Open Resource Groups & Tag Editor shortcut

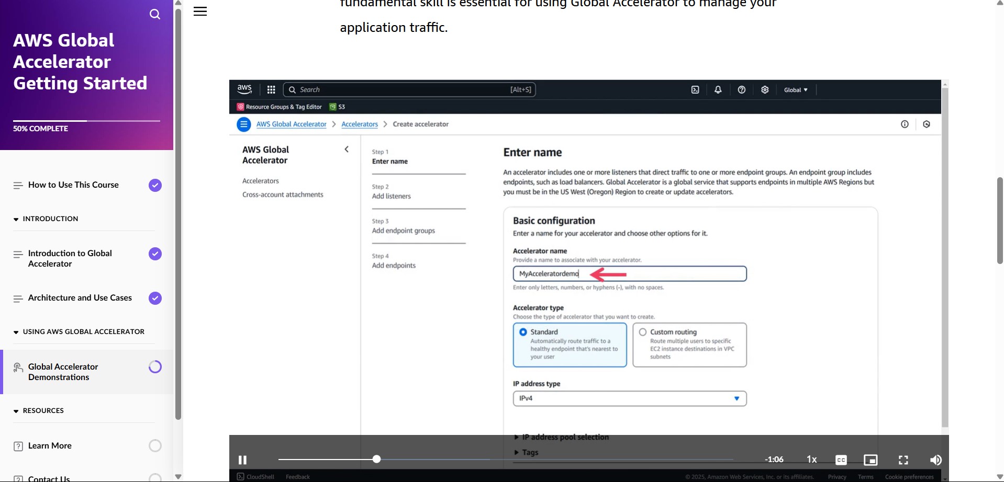(x=280, y=107)
